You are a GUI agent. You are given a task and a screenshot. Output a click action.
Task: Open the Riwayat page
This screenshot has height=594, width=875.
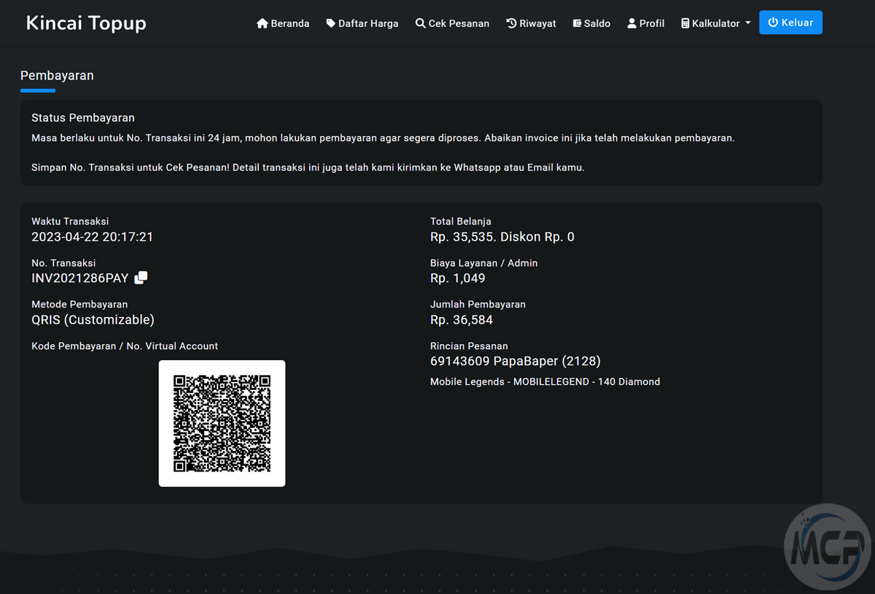pos(537,23)
